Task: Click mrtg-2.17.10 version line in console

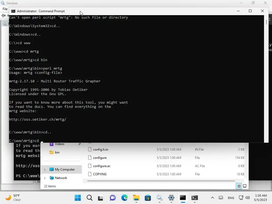Action: pos(55,81)
